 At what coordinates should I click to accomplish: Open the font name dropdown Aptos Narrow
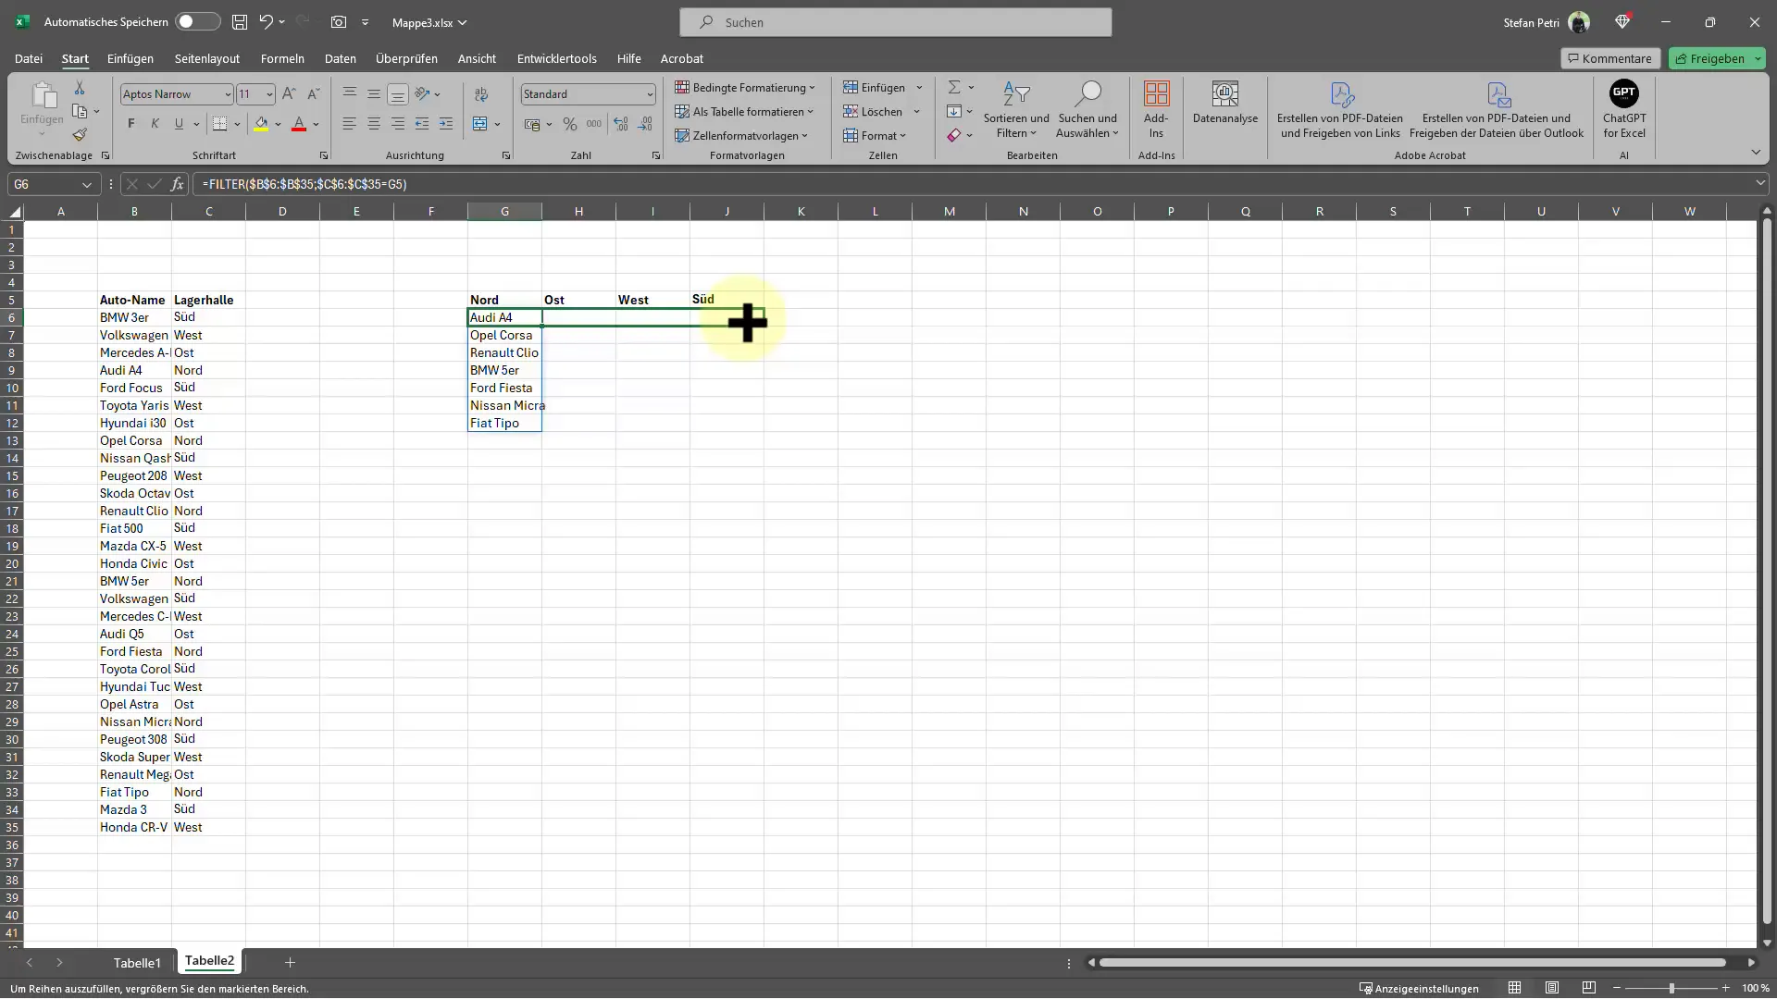point(227,94)
